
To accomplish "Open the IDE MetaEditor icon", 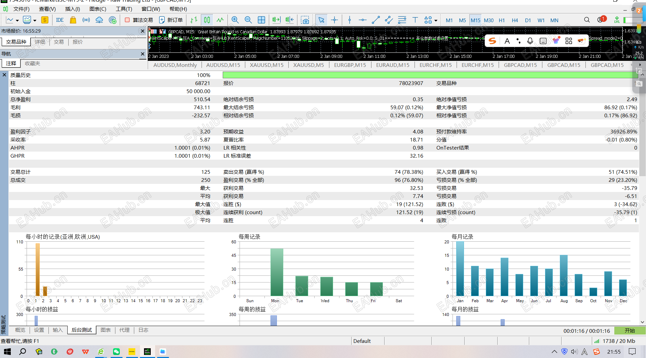I will pyautogui.click(x=60, y=20).
